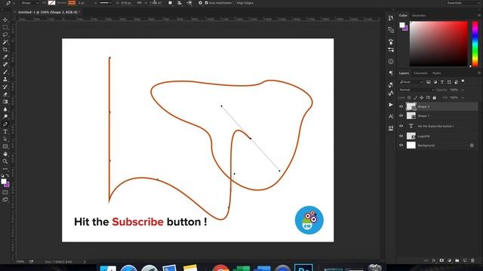Open the shape fill color swatch
This screenshot has width=483, height=271.
point(51,3)
